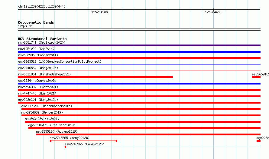269x159 pixels.
Task: Open nsv5511851 (ByrskaBishop2022) variant label
Action: coord(44,74)
